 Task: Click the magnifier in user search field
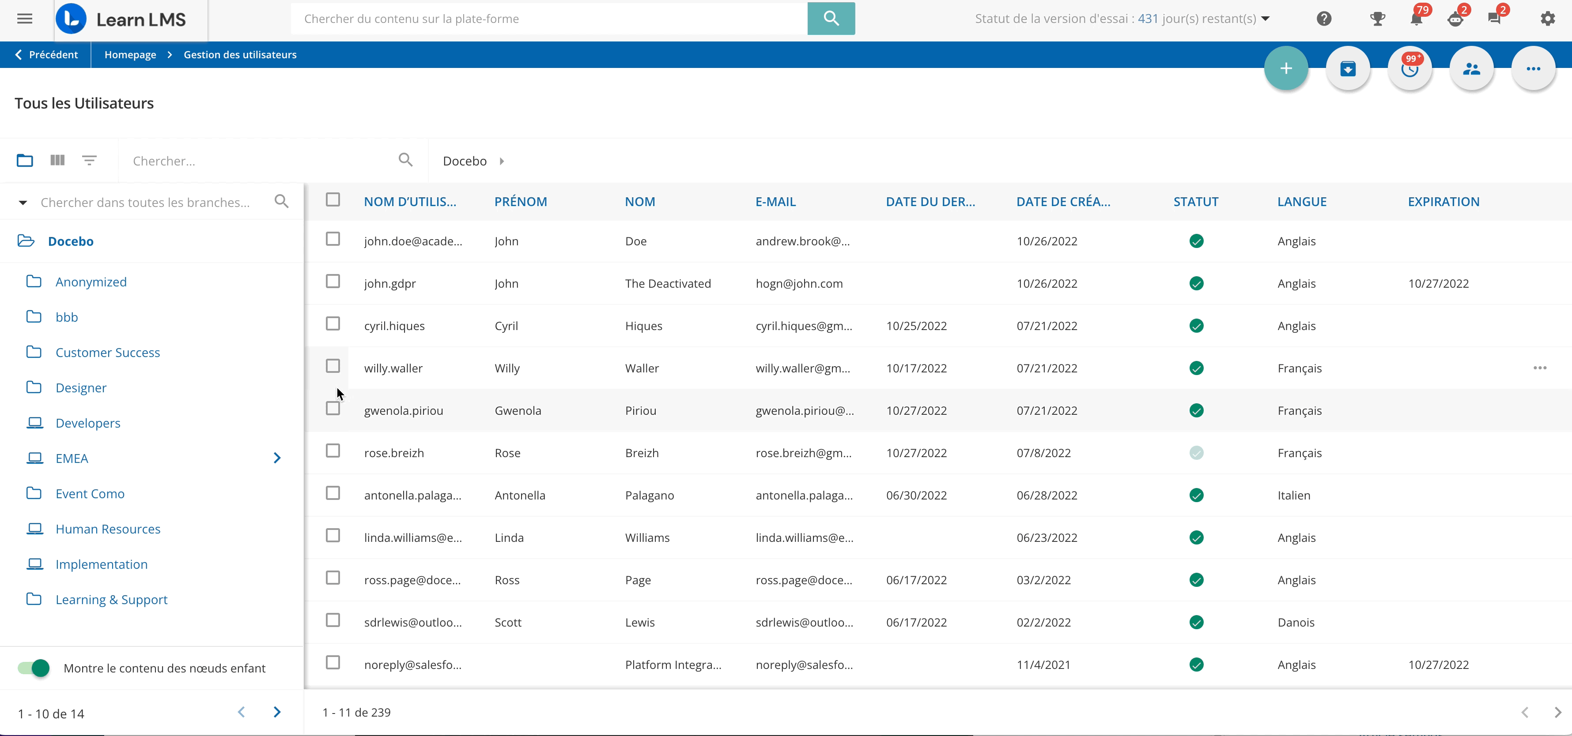click(405, 160)
